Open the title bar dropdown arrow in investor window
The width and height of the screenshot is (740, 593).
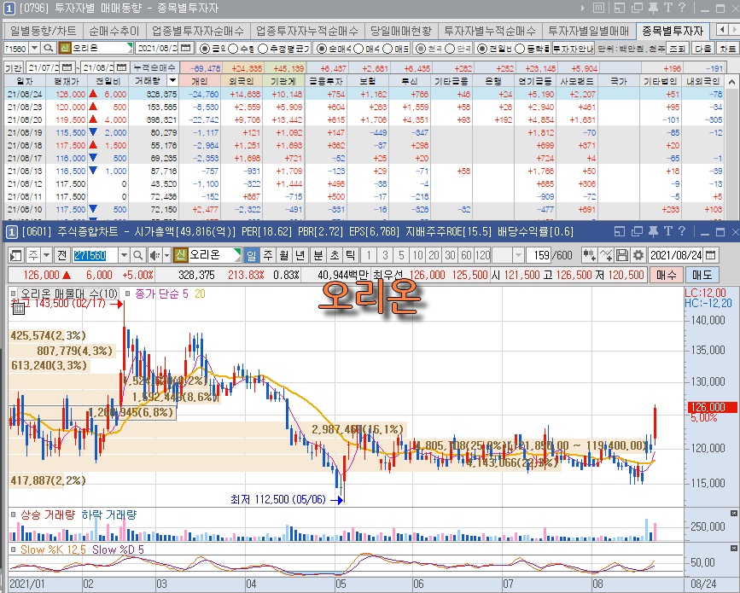[x=583, y=8]
